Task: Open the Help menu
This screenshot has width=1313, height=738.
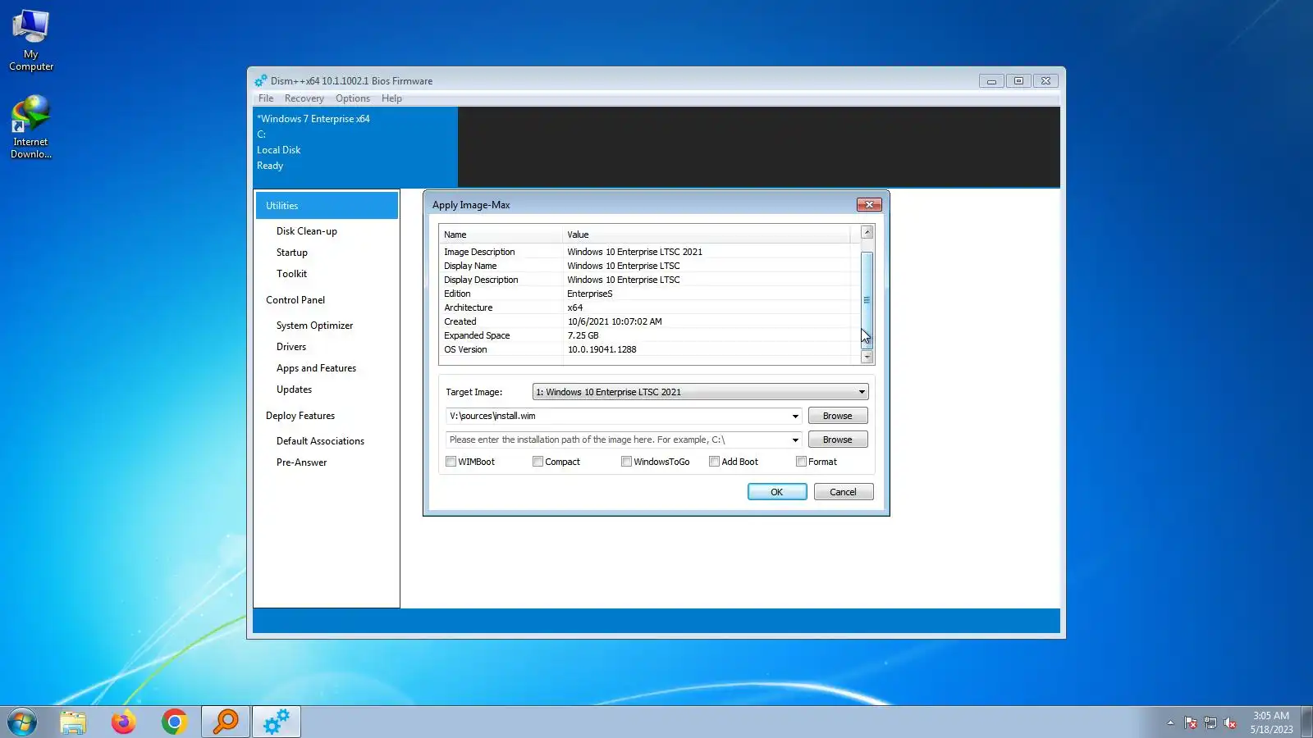Action: [391, 98]
